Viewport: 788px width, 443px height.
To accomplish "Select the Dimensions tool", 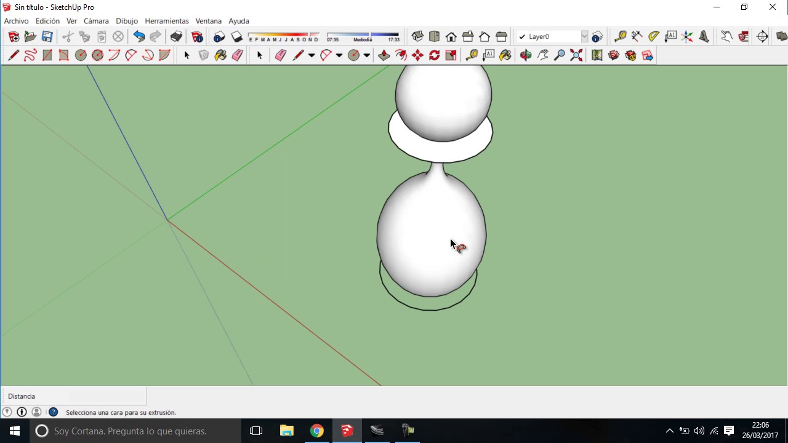I will coord(637,36).
